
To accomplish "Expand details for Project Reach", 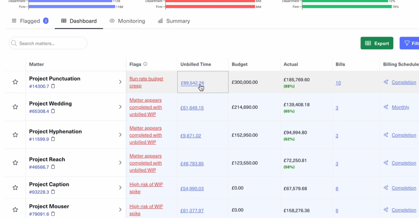I will [120, 163].
